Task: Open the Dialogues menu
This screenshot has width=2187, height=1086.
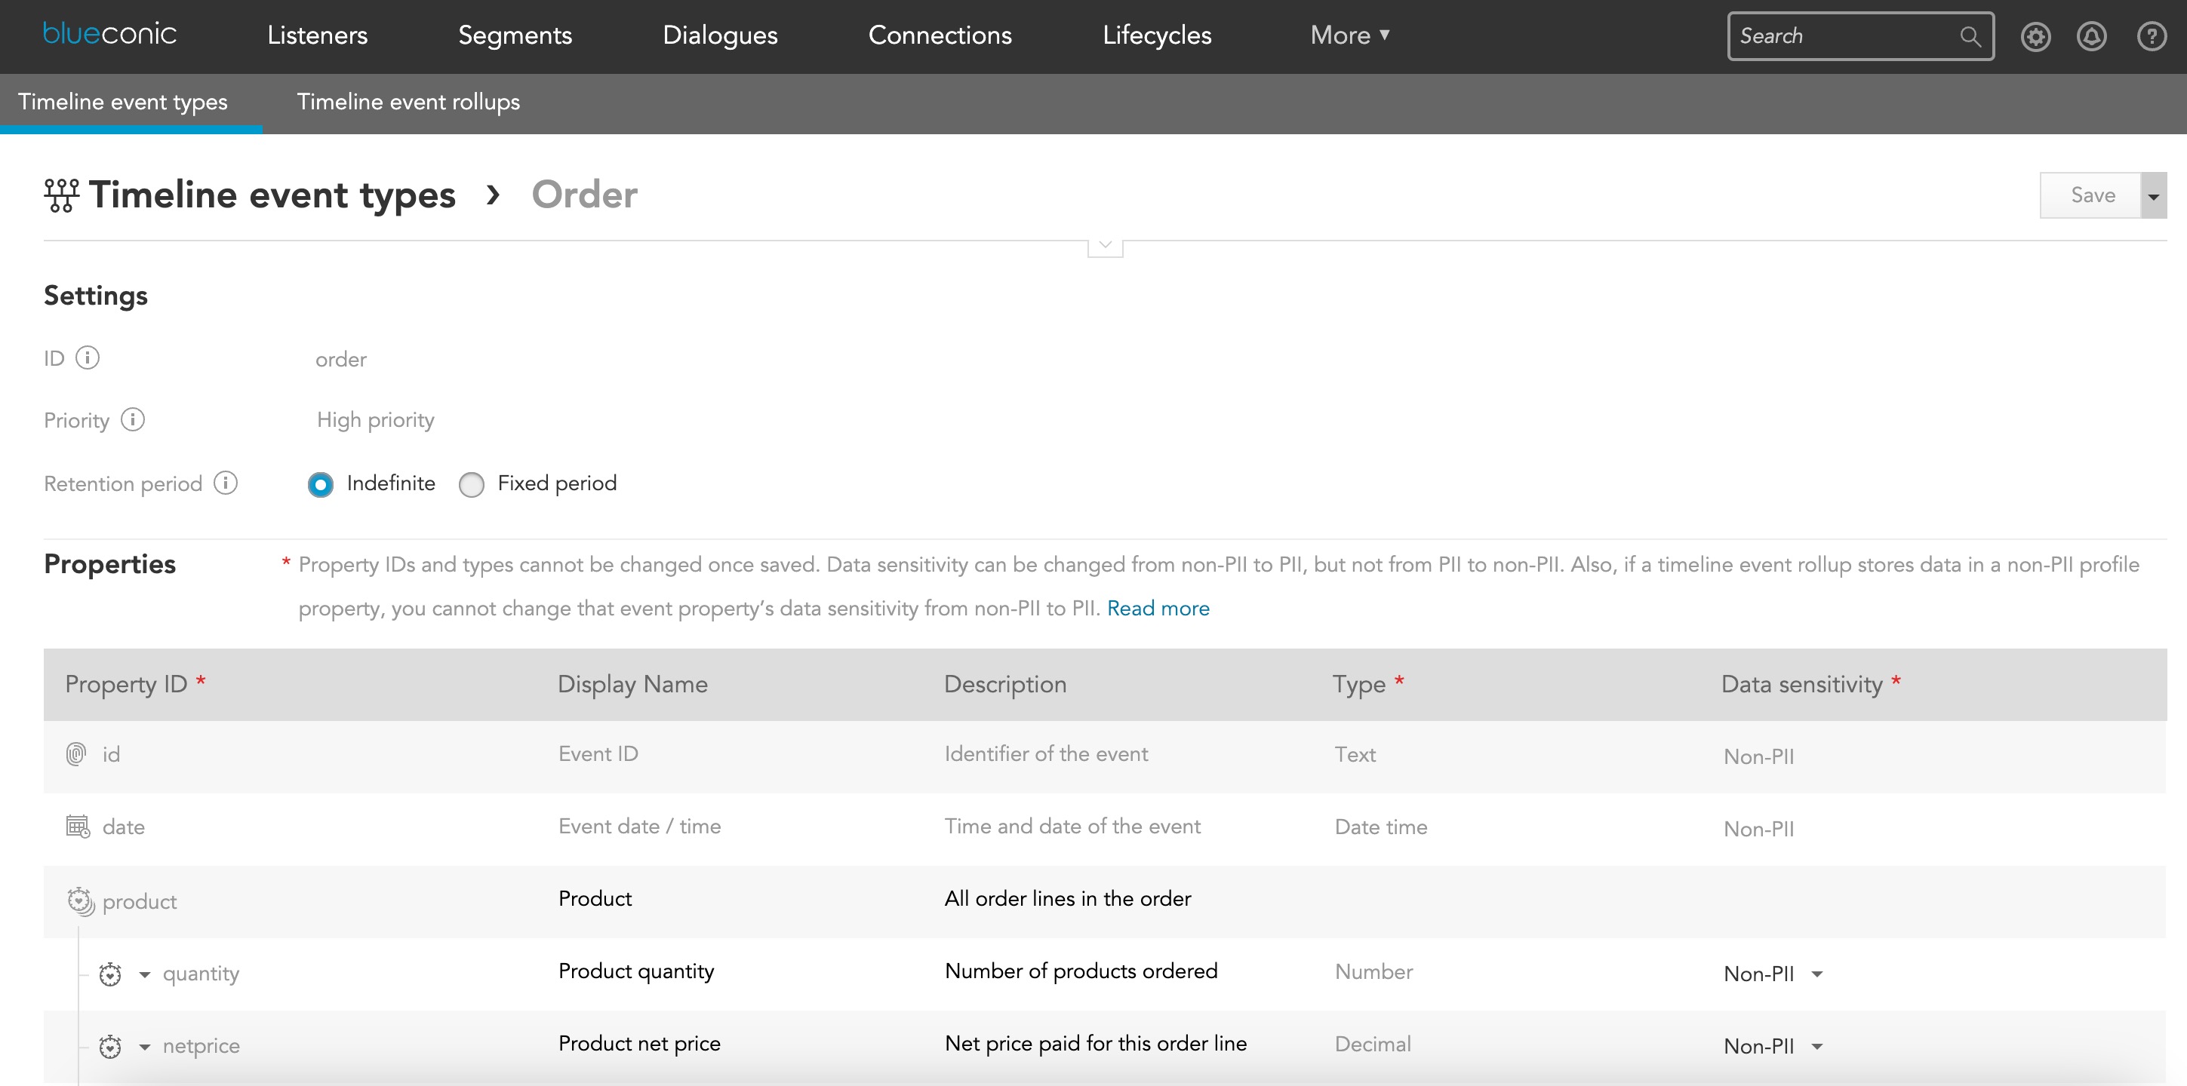Action: pyautogui.click(x=720, y=35)
